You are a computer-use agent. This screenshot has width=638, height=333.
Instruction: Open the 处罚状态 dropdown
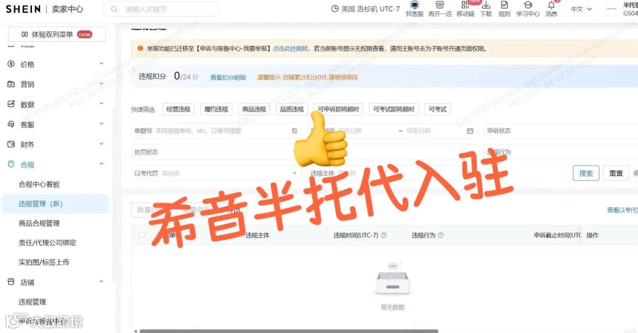[x=216, y=152]
